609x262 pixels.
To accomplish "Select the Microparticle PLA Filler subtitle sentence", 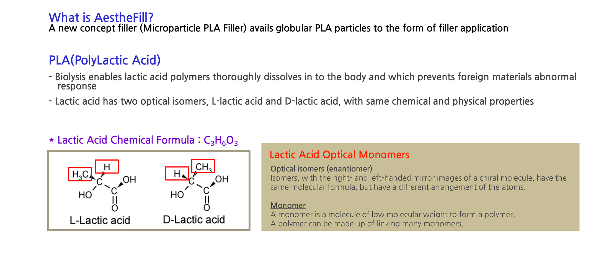I will pyautogui.click(x=278, y=28).
